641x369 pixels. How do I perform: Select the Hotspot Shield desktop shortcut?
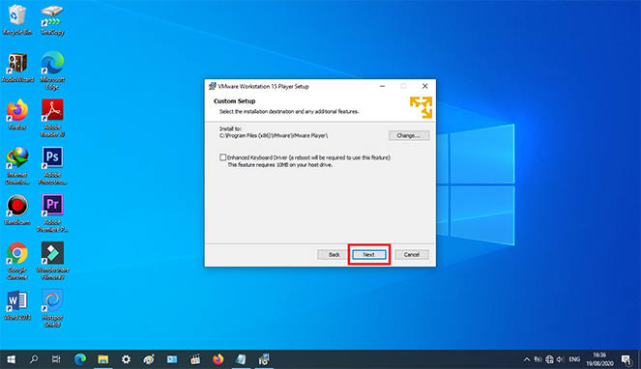52,308
